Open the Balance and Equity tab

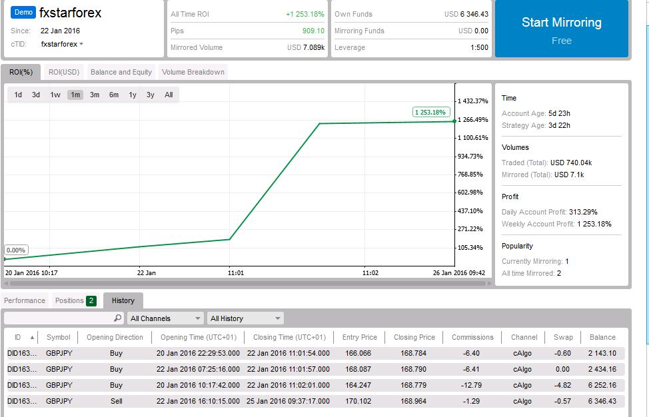pyautogui.click(x=121, y=72)
